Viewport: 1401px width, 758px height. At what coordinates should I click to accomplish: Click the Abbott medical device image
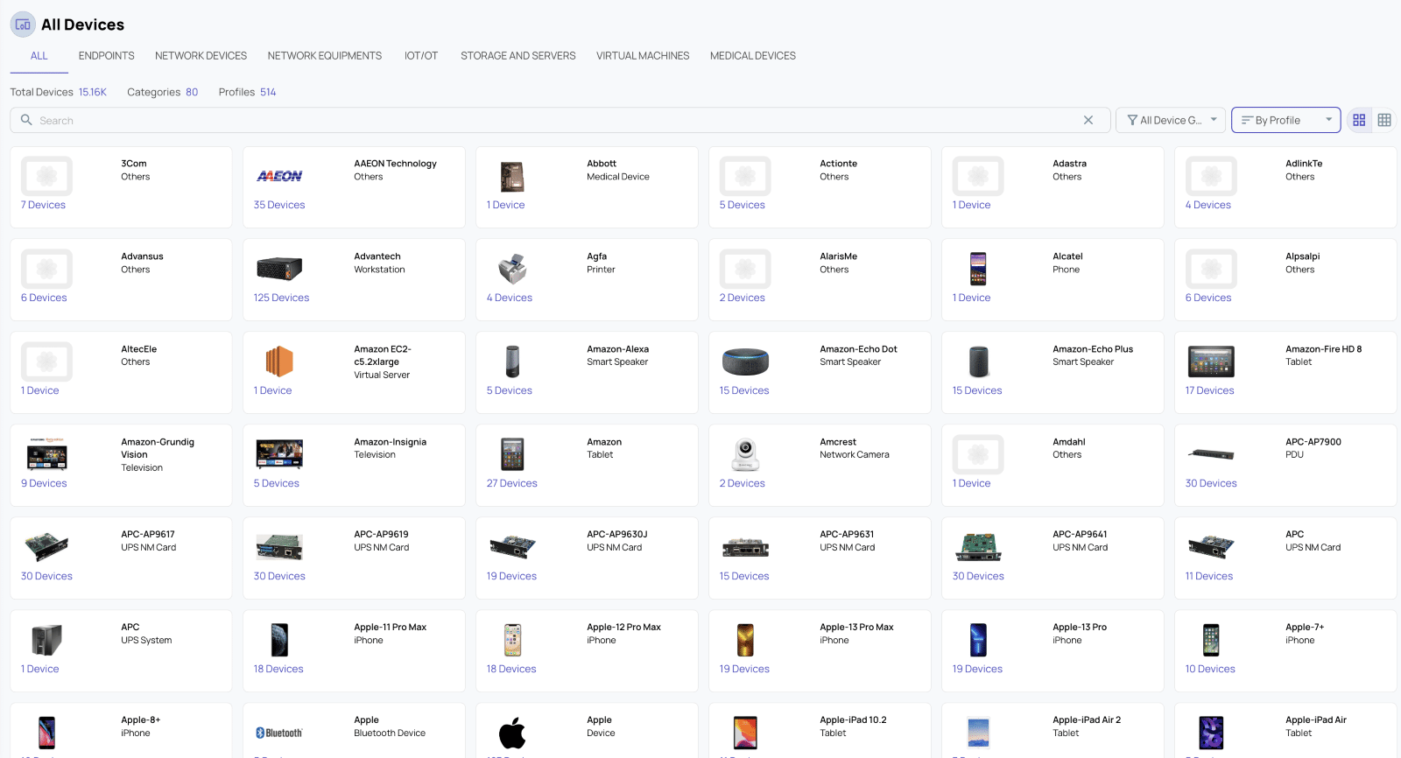pyautogui.click(x=512, y=177)
